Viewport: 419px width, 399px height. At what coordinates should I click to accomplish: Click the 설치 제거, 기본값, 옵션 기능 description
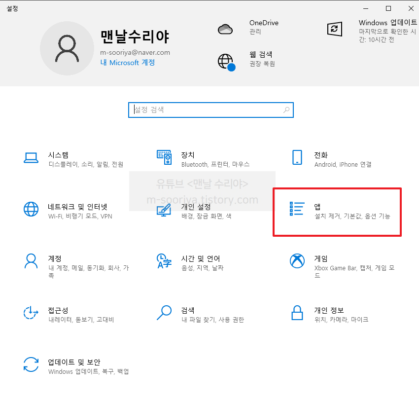(x=352, y=216)
